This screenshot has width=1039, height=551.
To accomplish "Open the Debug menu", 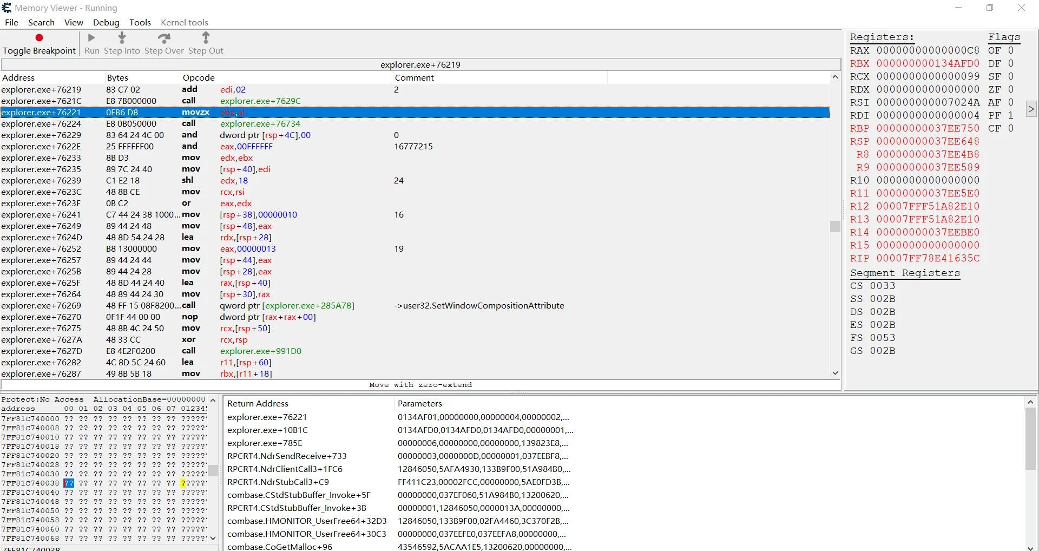I will click(x=106, y=22).
